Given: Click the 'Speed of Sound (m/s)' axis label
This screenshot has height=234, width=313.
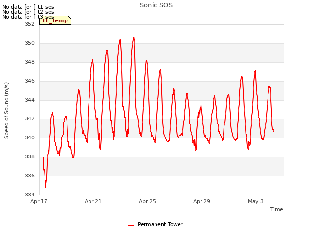Looking at the screenshot, I should (6, 111).
